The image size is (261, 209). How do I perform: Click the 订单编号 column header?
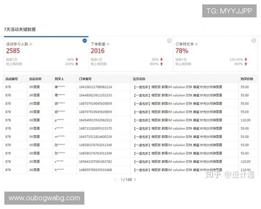tap(85, 79)
